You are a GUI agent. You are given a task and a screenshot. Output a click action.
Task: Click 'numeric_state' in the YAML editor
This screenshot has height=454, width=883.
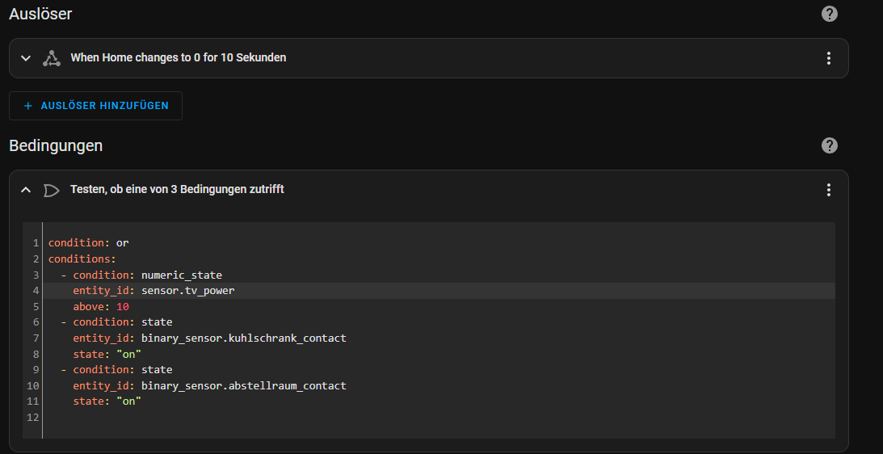point(182,275)
